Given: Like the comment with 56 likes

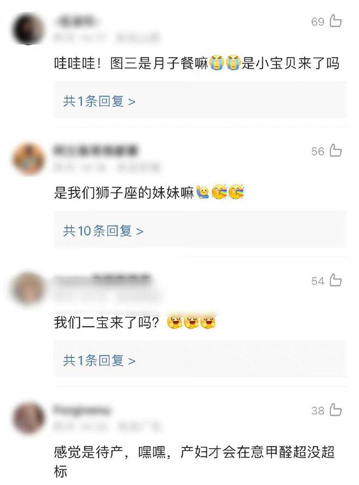Looking at the screenshot, I should click(336, 150).
